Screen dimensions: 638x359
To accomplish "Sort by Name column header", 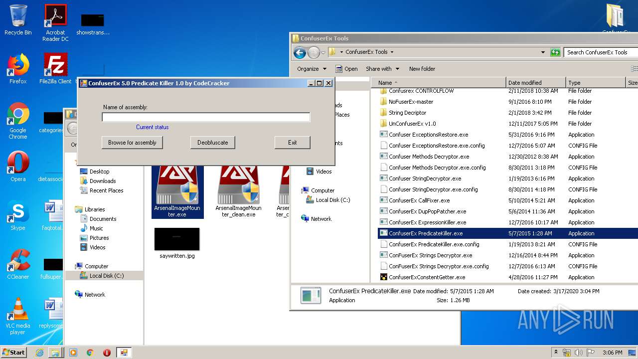I will click(x=439, y=83).
